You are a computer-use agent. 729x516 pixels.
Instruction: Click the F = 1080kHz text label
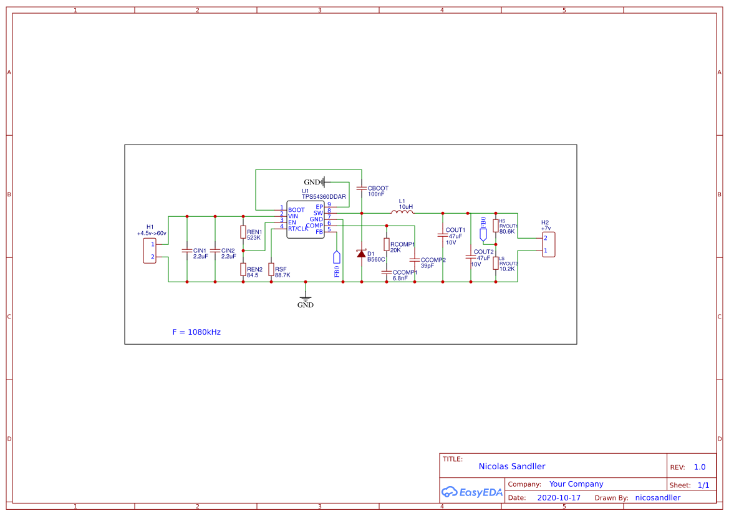(x=196, y=332)
